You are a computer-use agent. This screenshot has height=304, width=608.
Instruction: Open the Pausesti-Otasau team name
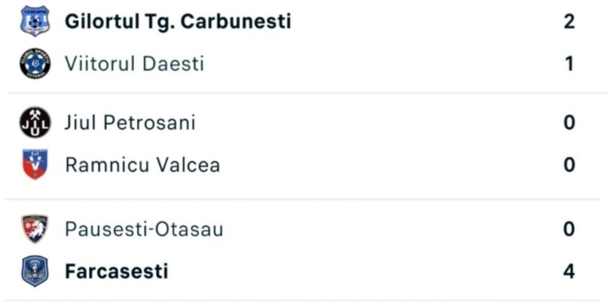pyautogui.click(x=144, y=229)
